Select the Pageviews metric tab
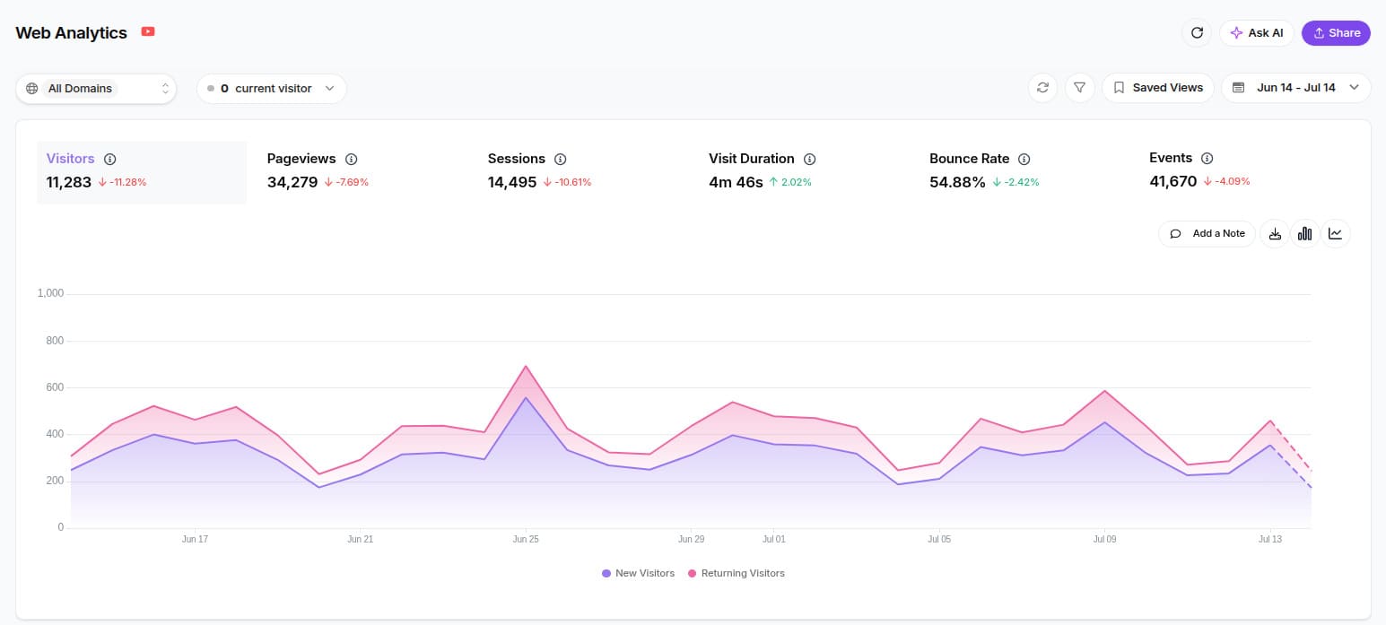The height and width of the screenshot is (625, 1386). (x=362, y=172)
